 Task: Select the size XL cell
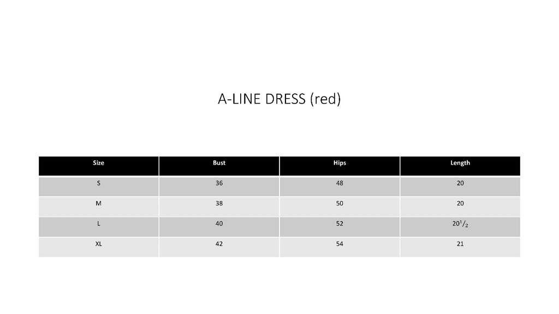99,244
